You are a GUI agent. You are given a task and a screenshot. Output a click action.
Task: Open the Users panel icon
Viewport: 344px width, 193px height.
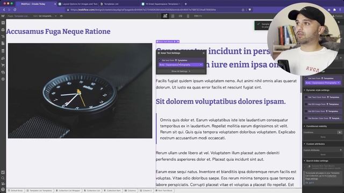(x=3, y=58)
